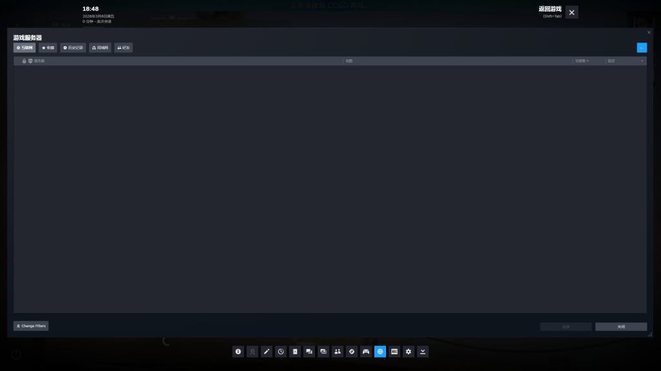Image resolution: width=661 pixels, height=371 pixels.
Task: Click the pencil notes icon
Action: pos(267,352)
